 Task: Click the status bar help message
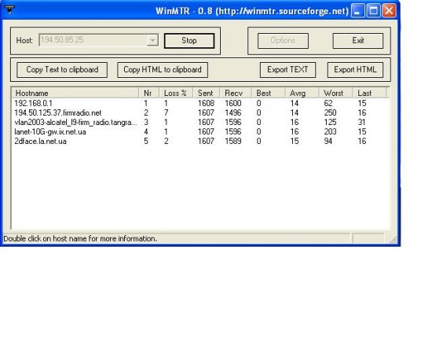click(80, 239)
